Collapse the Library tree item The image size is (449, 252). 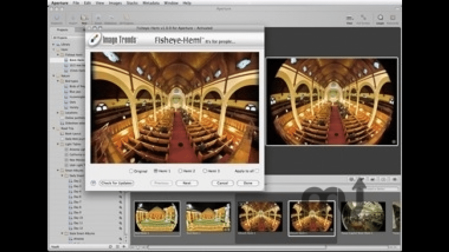(x=53, y=44)
